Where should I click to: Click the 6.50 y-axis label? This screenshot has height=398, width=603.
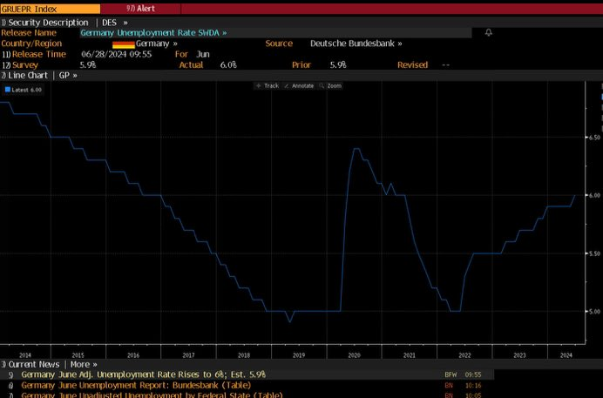[594, 137]
